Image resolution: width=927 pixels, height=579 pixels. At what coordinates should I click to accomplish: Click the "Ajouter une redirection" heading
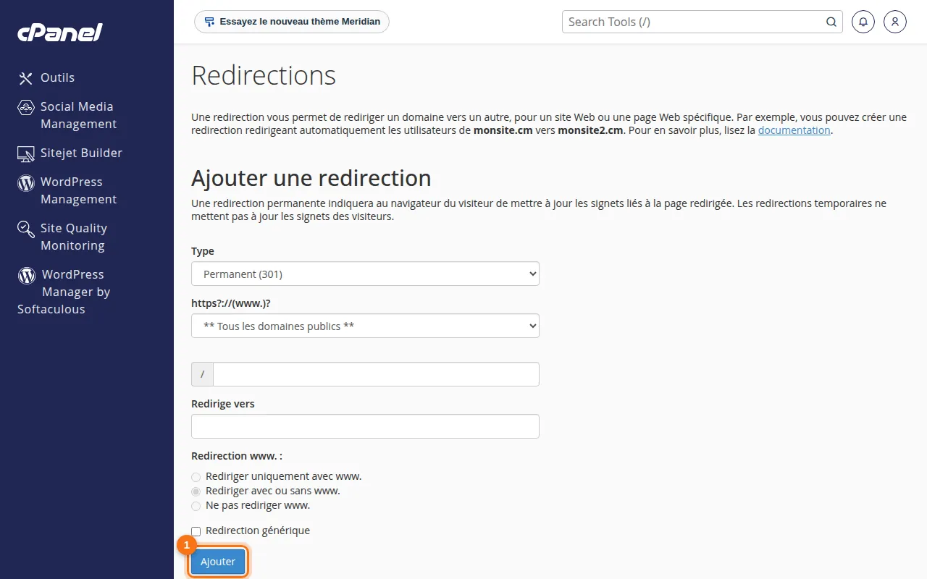pyautogui.click(x=311, y=178)
